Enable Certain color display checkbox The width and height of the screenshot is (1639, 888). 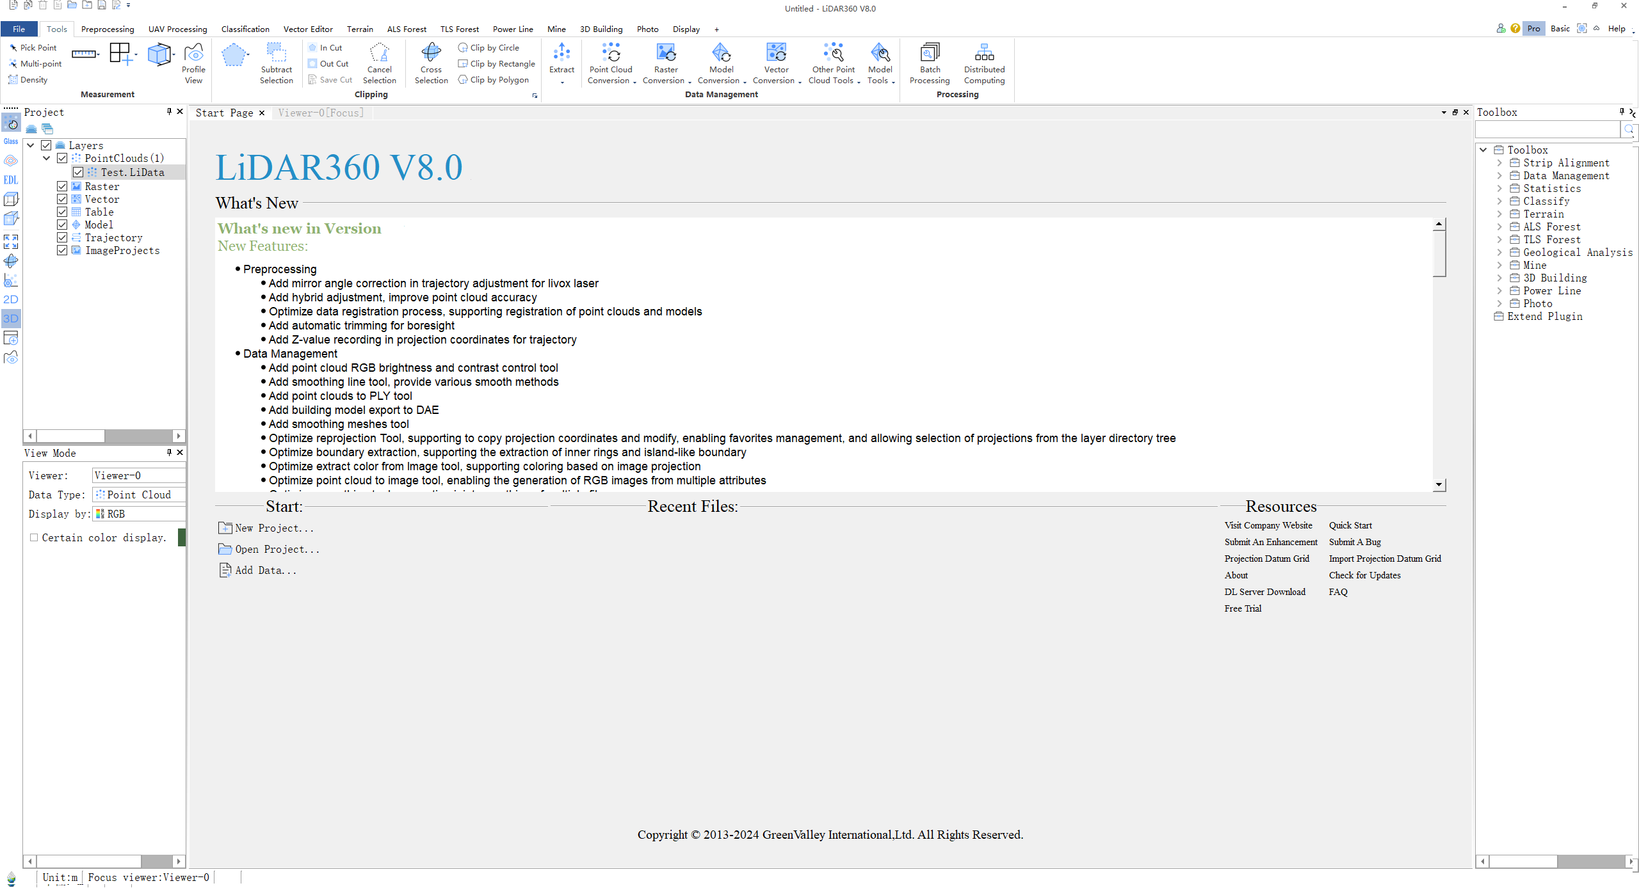pyautogui.click(x=34, y=537)
